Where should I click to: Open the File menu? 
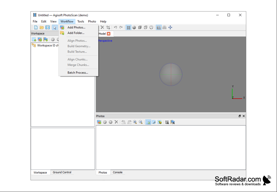(35, 21)
